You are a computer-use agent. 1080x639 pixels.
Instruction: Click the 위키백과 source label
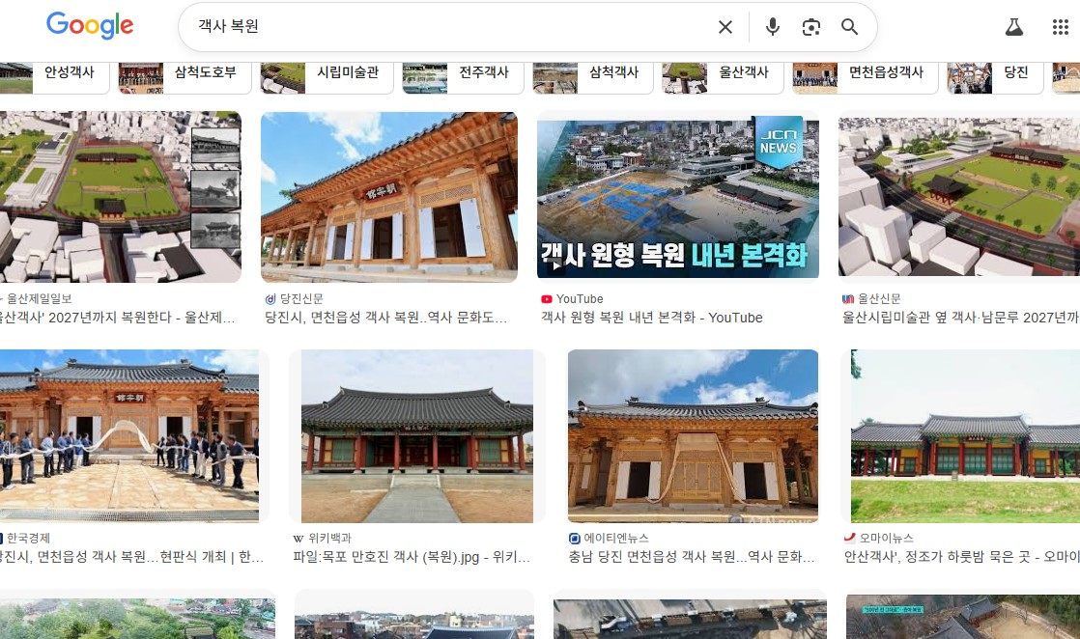click(330, 538)
